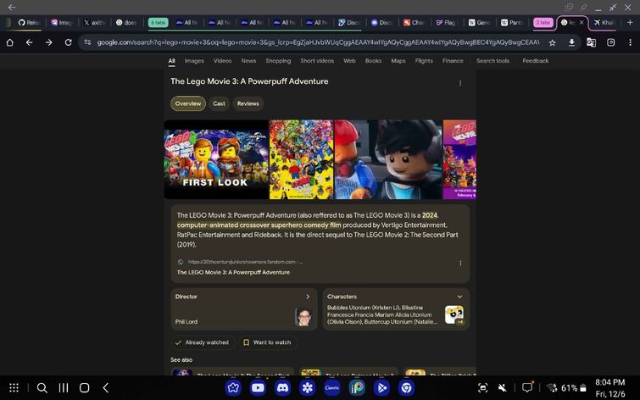The height and width of the screenshot is (400, 640).
Task: Switch to the Finance search tab
Action: pos(453,61)
